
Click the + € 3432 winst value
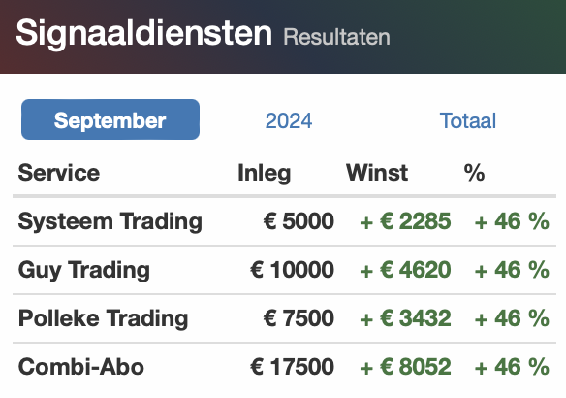click(405, 318)
